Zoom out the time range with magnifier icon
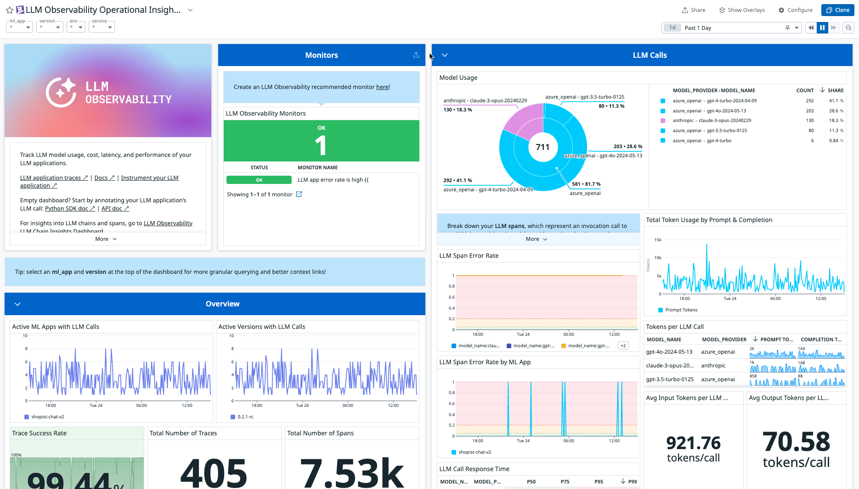Viewport: 859px width, 489px height. coord(848,28)
